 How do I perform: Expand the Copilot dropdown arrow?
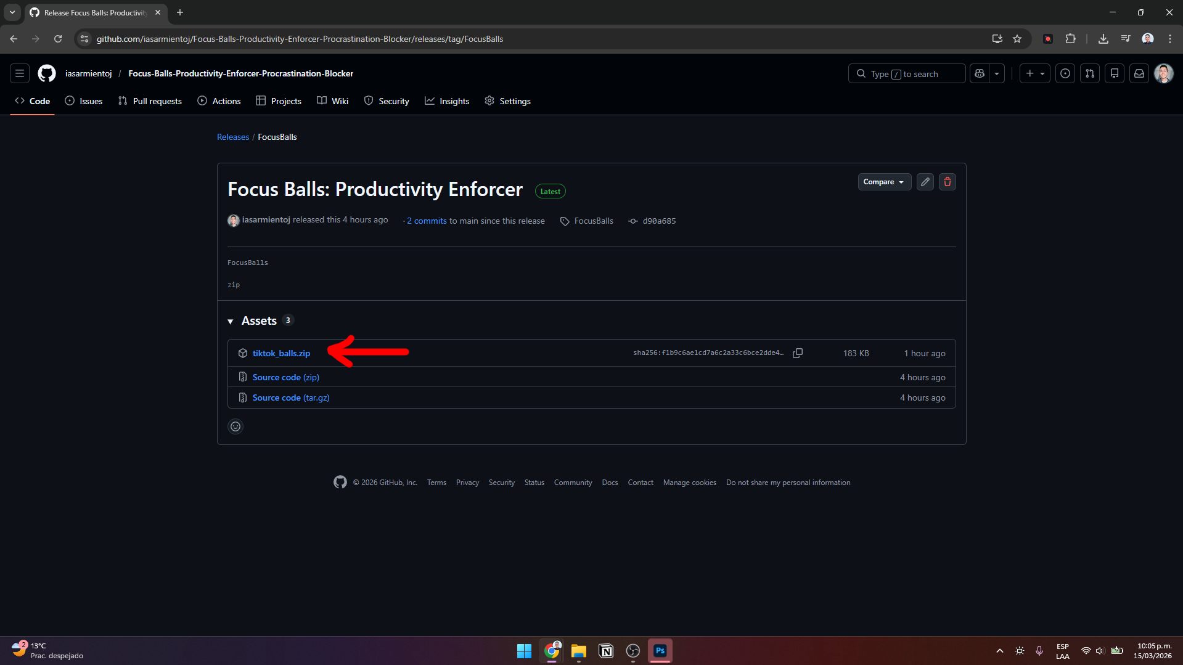click(997, 73)
